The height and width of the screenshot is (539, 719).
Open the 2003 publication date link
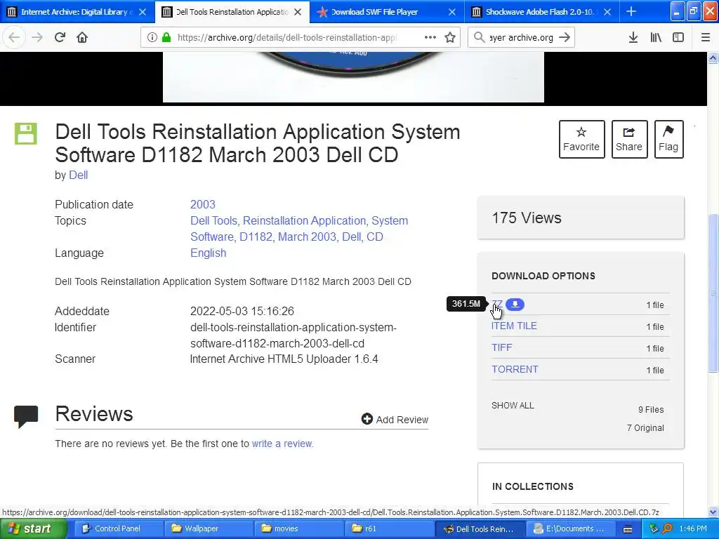tap(203, 204)
